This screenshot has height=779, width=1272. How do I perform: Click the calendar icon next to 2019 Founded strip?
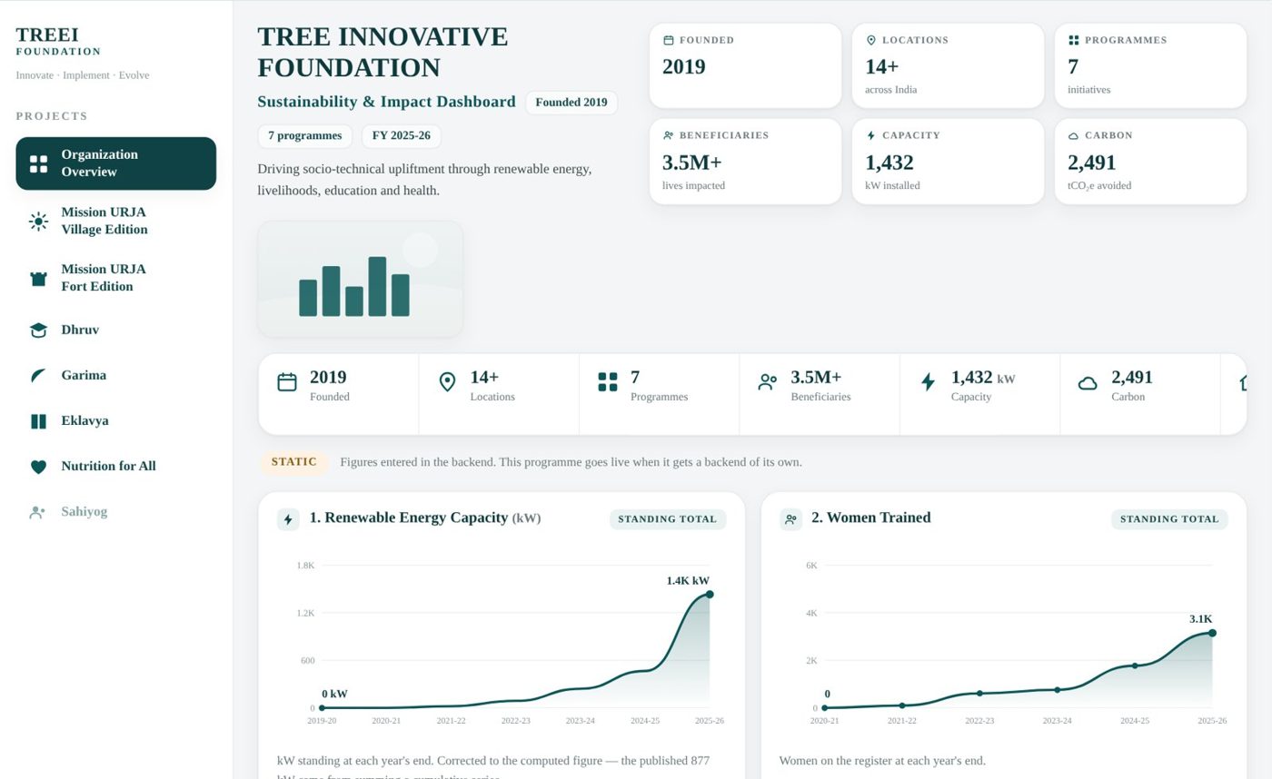pyautogui.click(x=287, y=382)
